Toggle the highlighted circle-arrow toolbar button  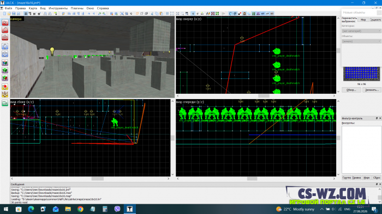click(230, 14)
